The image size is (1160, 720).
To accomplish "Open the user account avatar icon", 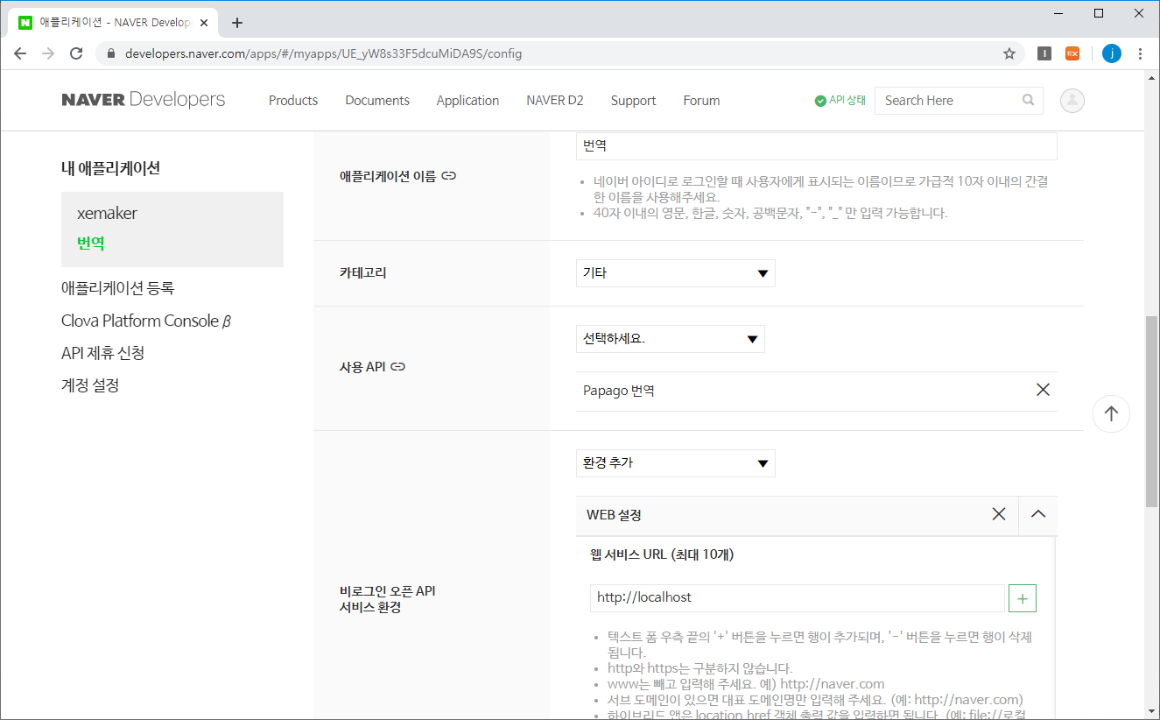I will click(1072, 101).
